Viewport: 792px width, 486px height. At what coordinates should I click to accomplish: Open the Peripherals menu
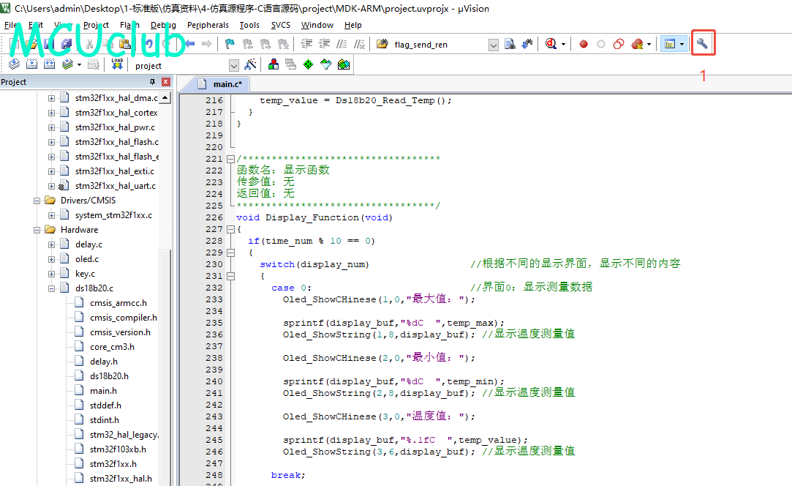pos(208,25)
